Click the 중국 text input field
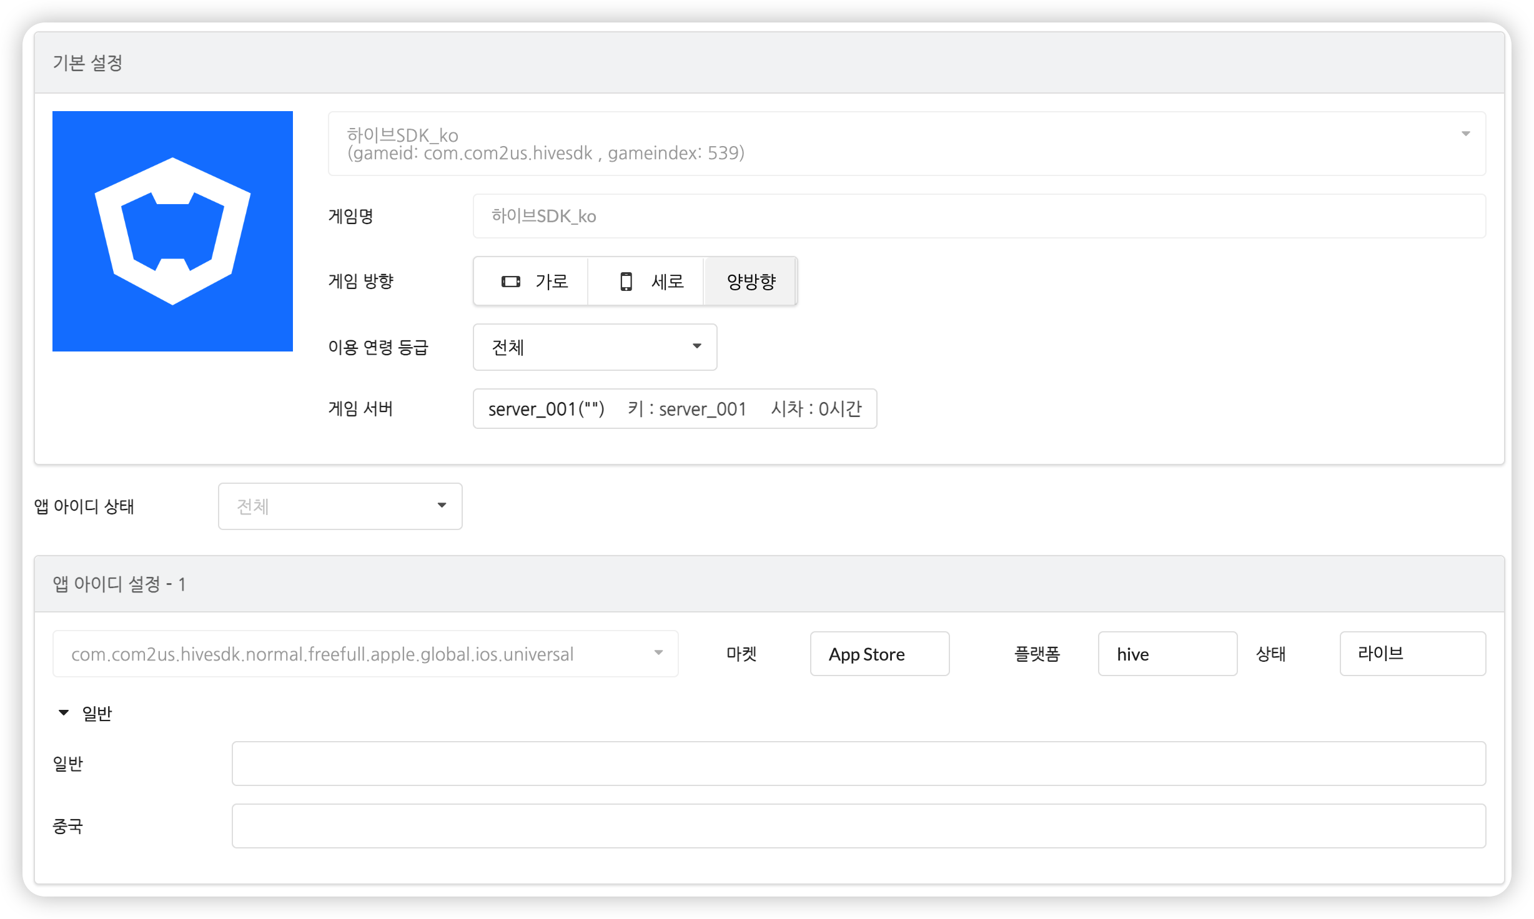 click(x=858, y=826)
